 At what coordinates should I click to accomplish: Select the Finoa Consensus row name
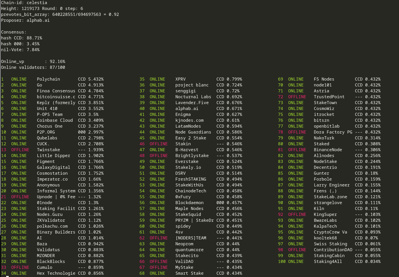point(56,91)
